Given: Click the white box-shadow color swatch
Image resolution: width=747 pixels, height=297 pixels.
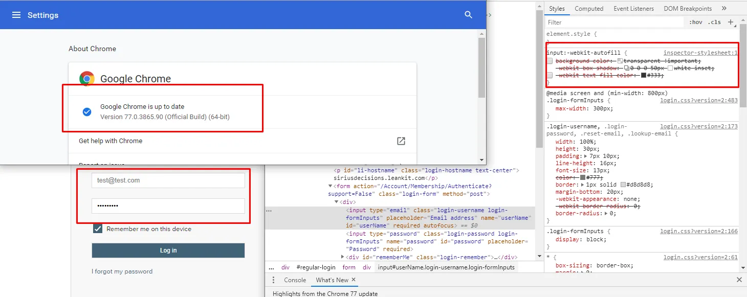Looking at the screenshot, I should 670,68.
